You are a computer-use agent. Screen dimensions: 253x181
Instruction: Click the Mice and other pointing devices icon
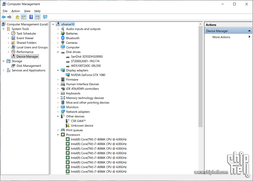tap(63, 102)
